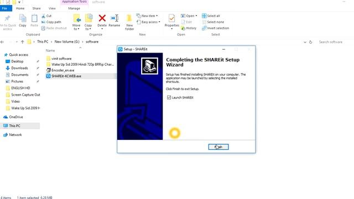Click the History icon in the Open group
The height and width of the screenshot is (199, 354).
(x=189, y=28)
